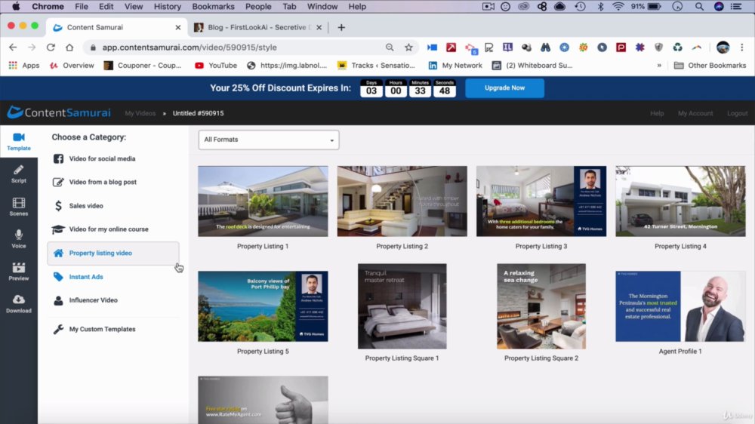Switch to the Blog - FirstLookAi tab
755x424 pixels.
257,27
